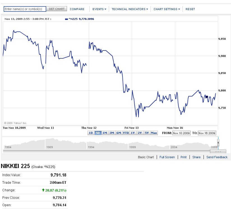Click the 1984 label in overview timeline

tap(8, 147)
